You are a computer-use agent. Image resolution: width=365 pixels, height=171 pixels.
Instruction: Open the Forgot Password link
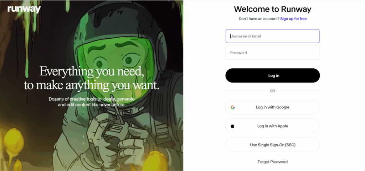273,162
